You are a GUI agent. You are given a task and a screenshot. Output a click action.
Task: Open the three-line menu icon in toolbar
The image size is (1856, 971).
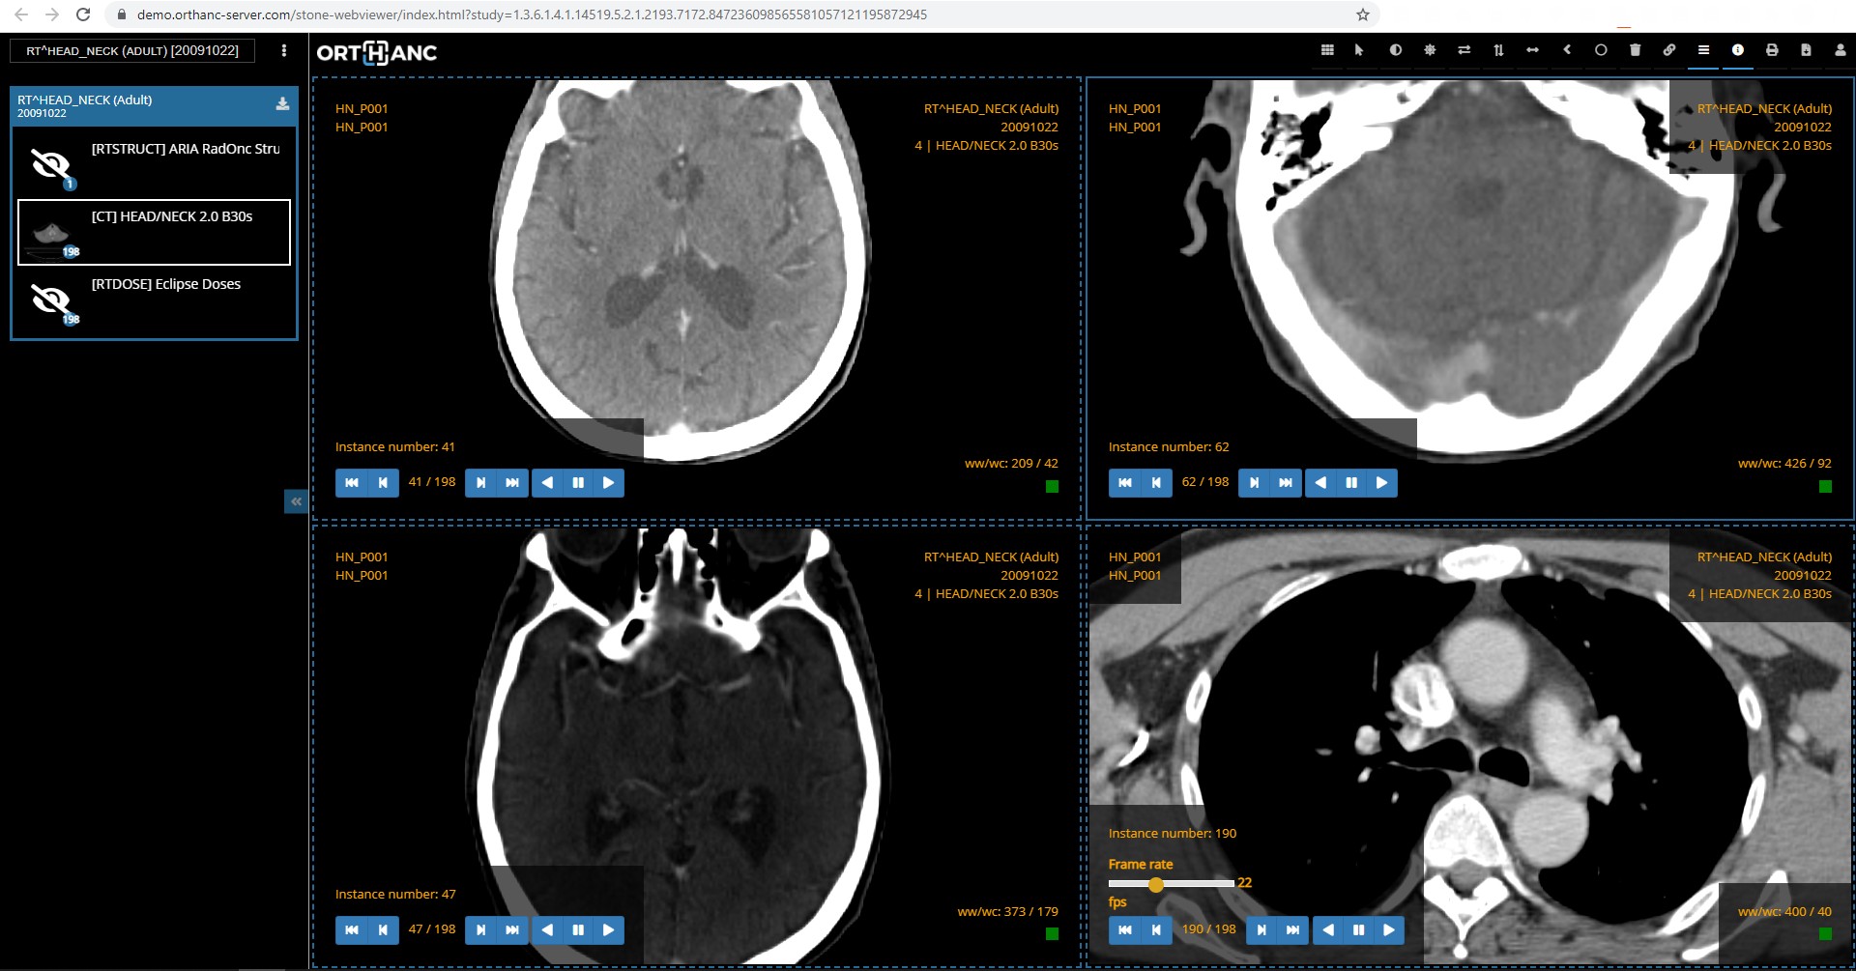pos(1703,50)
